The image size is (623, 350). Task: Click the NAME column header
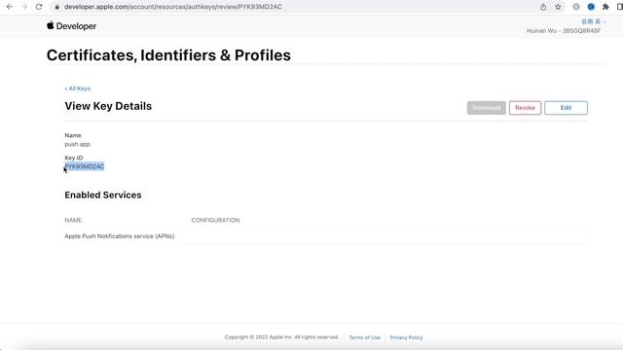73,221
